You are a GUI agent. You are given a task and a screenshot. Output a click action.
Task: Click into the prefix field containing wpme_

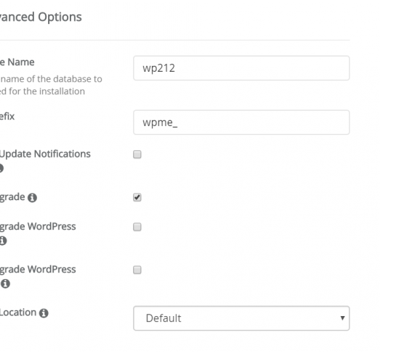point(241,123)
